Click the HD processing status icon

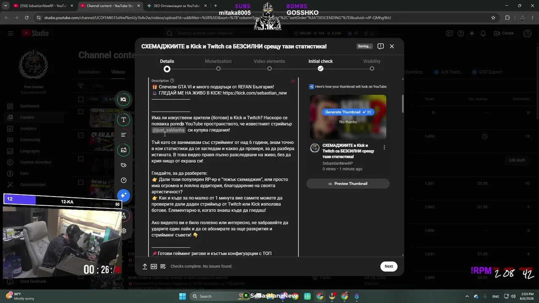pyautogui.click(x=154, y=266)
